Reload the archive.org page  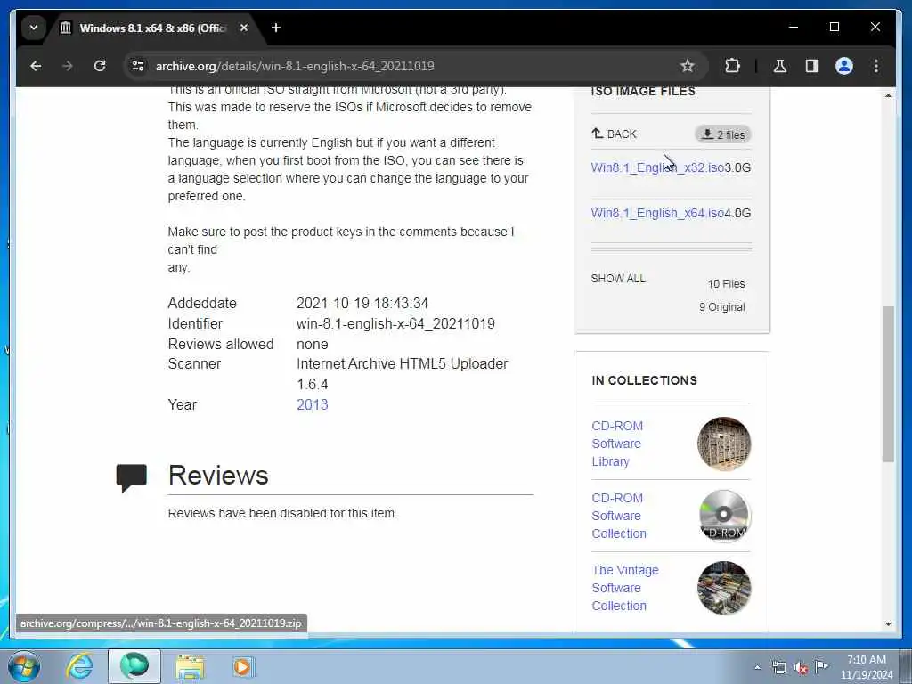100,66
